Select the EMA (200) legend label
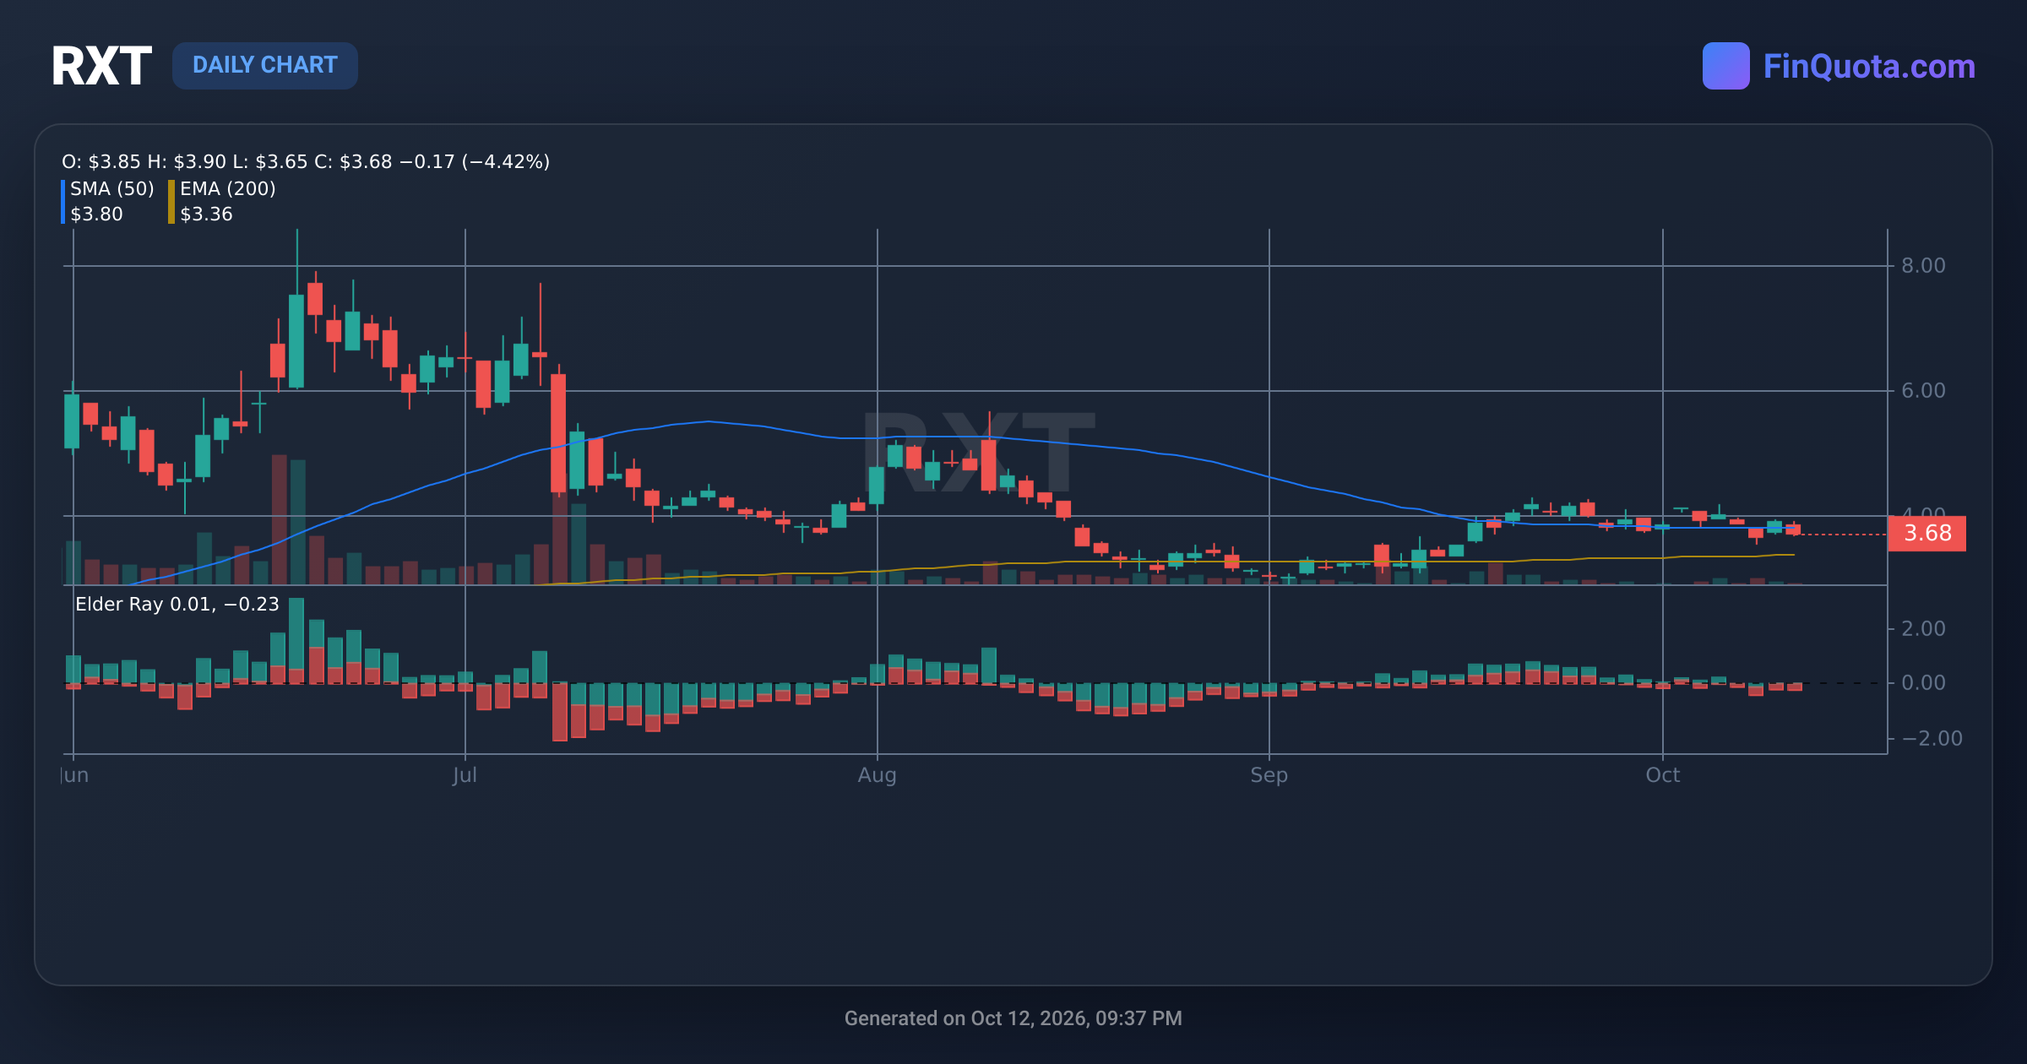Viewport: 2027px width, 1064px height. click(x=228, y=188)
